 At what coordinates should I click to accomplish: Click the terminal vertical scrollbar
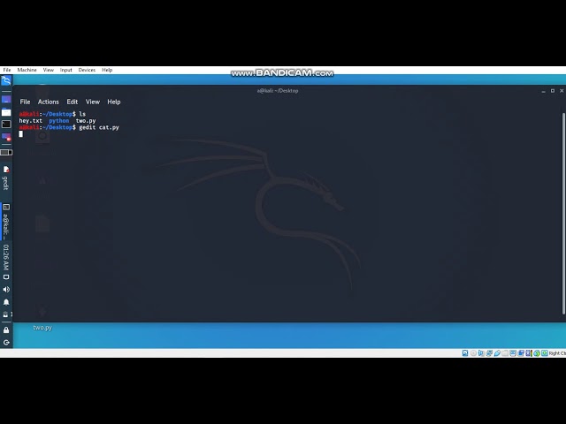coord(563,214)
